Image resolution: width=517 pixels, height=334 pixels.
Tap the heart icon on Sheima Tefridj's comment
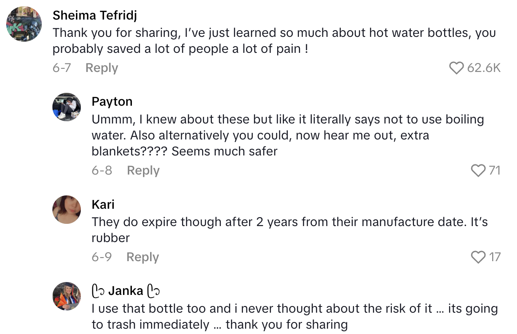[x=457, y=68]
